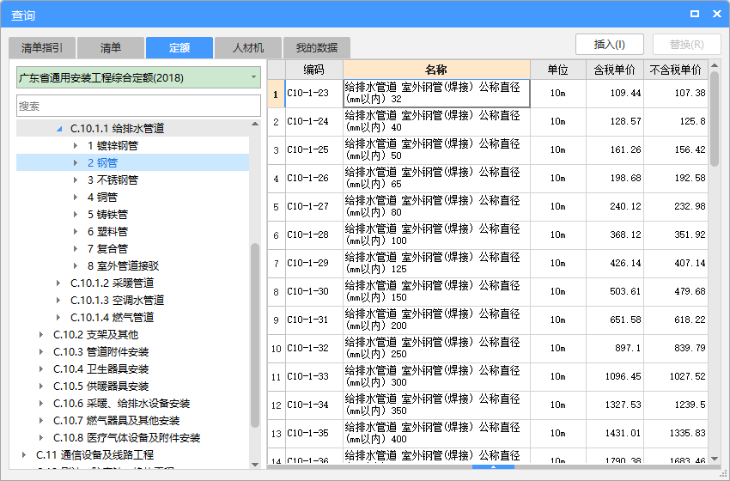Open the 我的数据 tab
This screenshot has width=730, height=481.
(317, 47)
